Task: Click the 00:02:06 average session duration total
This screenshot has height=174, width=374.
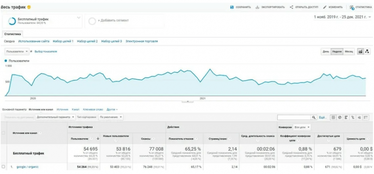Action: 266,149
